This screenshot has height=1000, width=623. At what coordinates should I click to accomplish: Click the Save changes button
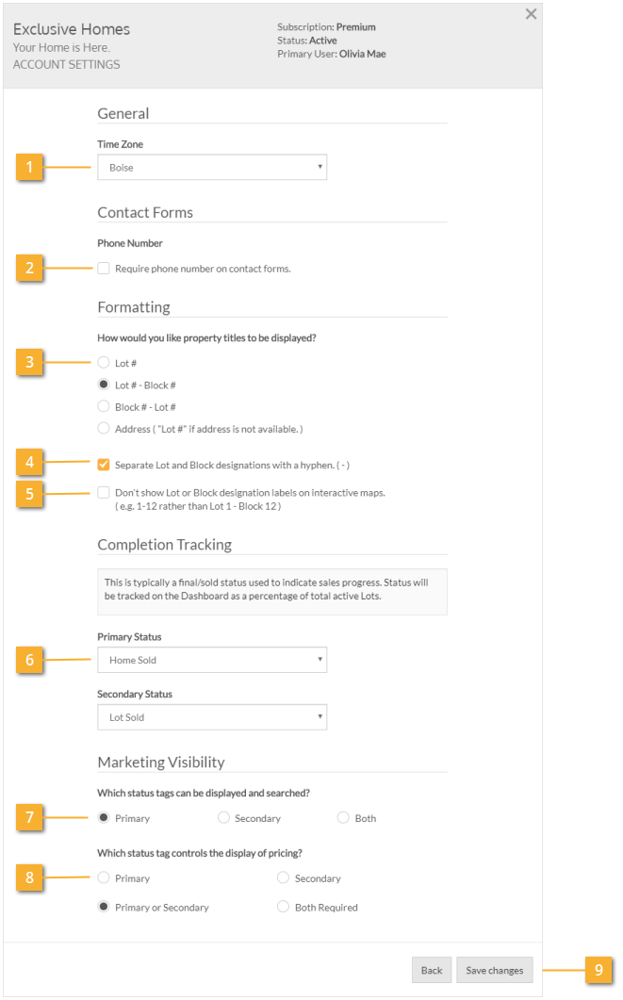pos(494,971)
